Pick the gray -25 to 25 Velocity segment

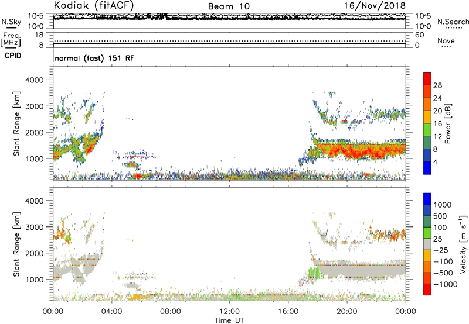(x=427, y=244)
